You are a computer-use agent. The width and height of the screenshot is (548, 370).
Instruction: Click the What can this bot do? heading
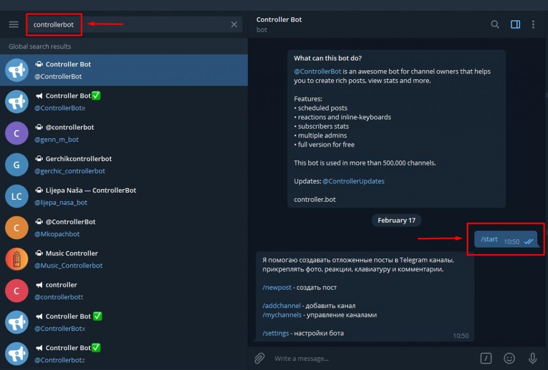coord(328,58)
